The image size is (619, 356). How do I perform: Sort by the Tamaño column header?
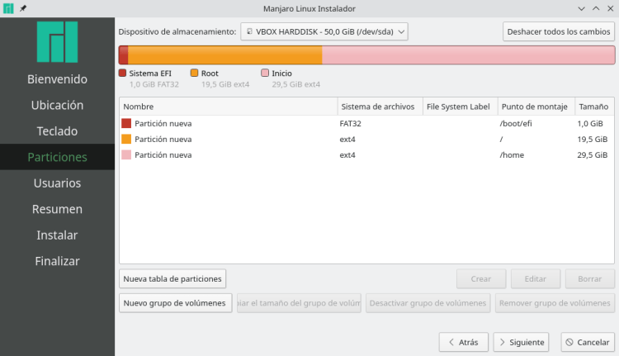point(594,107)
